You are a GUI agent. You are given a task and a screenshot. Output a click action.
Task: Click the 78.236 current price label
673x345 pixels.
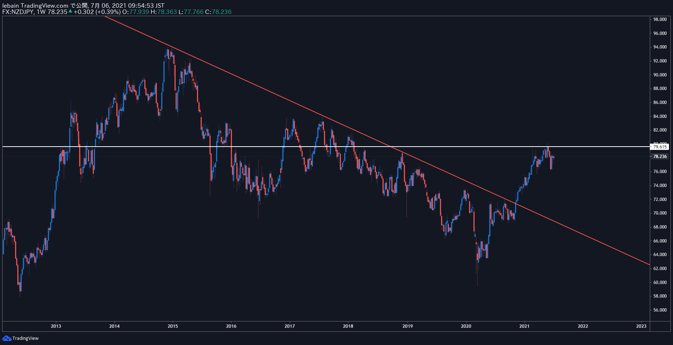(x=660, y=157)
